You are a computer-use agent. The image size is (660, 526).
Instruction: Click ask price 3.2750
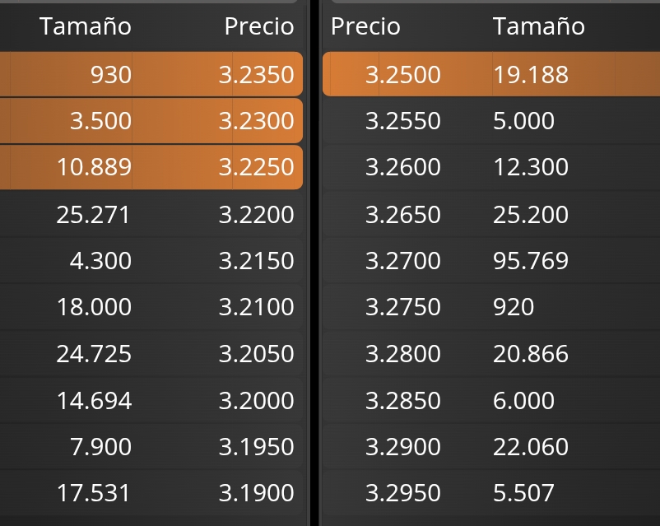[402, 306]
